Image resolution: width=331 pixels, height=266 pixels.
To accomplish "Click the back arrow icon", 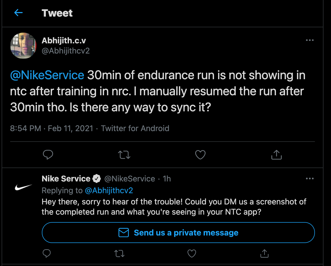I will click(x=18, y=13).
